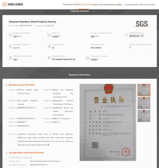The image size is (159, 168).
Task: Click the Taxpayer name value
Action: click(45, 161)
